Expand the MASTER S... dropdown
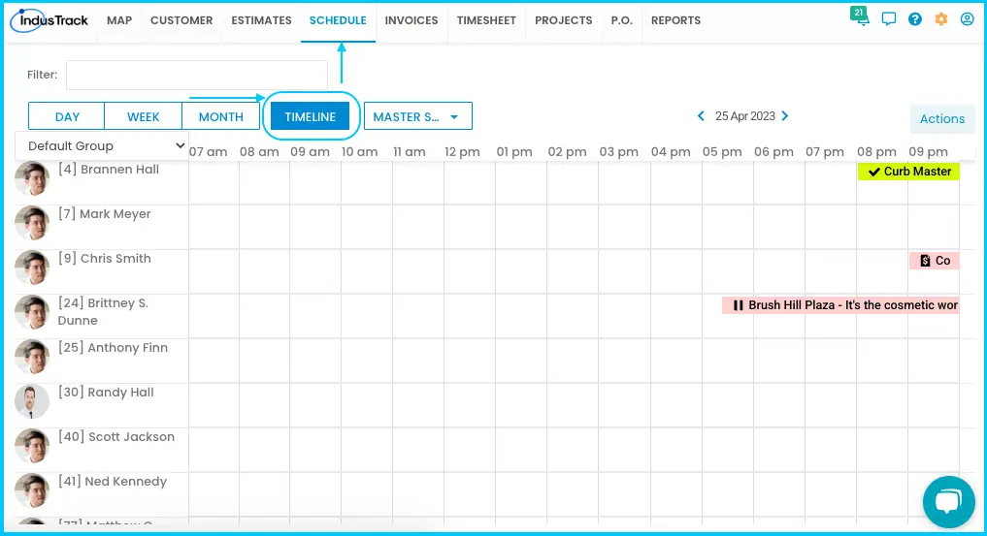987x536 pixels. [418, 117]
